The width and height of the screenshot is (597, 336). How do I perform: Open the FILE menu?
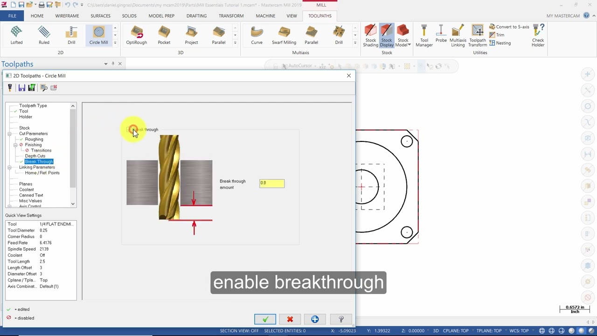click(x=12, y=16)
